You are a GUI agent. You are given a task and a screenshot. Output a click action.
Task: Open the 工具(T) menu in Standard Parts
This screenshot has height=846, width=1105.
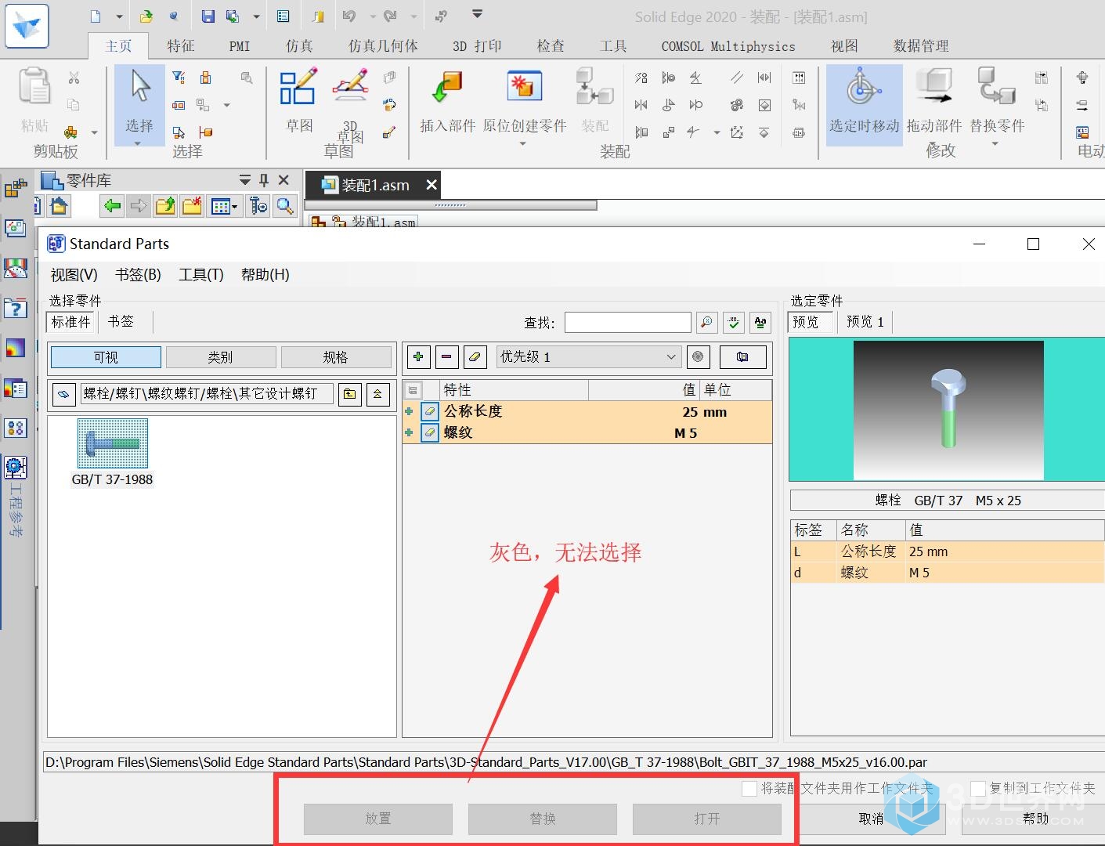pyautogui.click(x=201, y=275)
